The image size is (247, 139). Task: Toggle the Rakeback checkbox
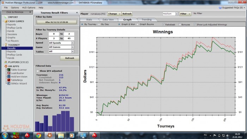click(x=164, y=24)
